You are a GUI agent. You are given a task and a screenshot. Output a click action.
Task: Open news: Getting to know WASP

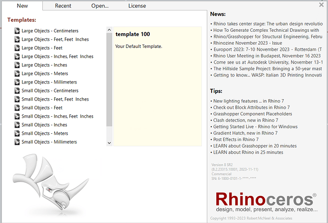pos(268,75)
